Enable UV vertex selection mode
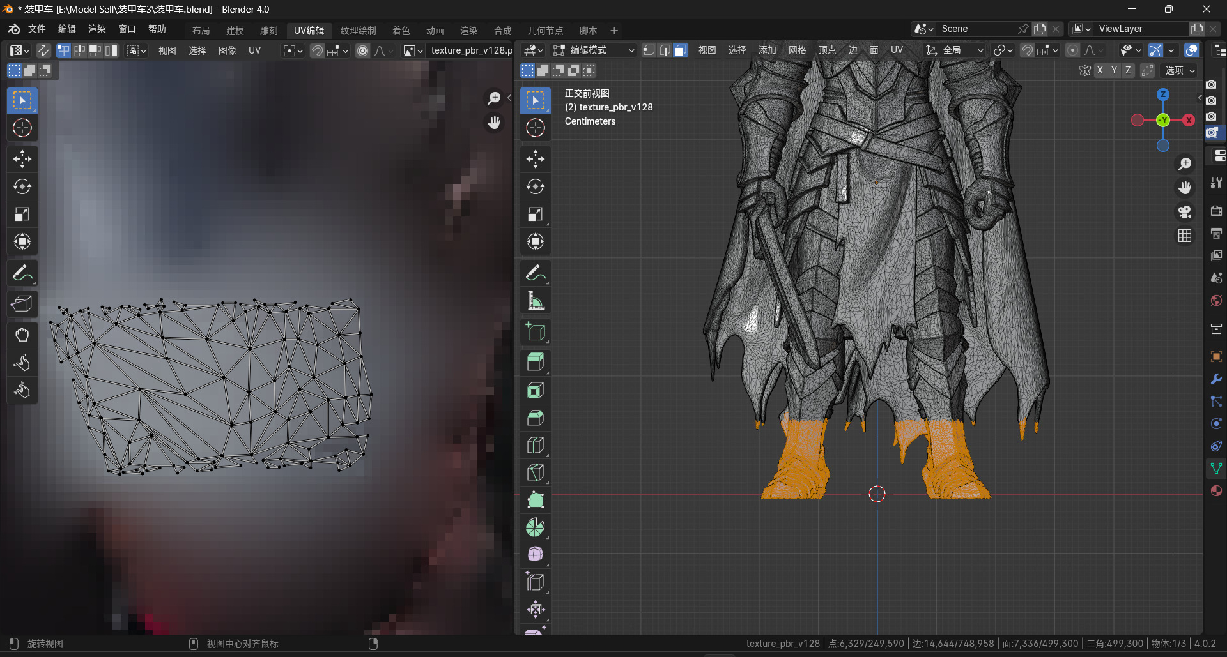1227x657 pixels. pos(63,50)
